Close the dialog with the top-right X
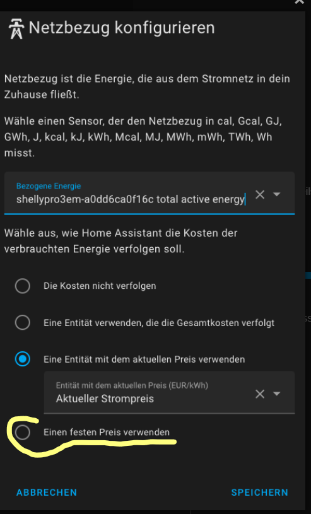The height and width of the screenshot is (514, 311). click(x=300, y=2)
